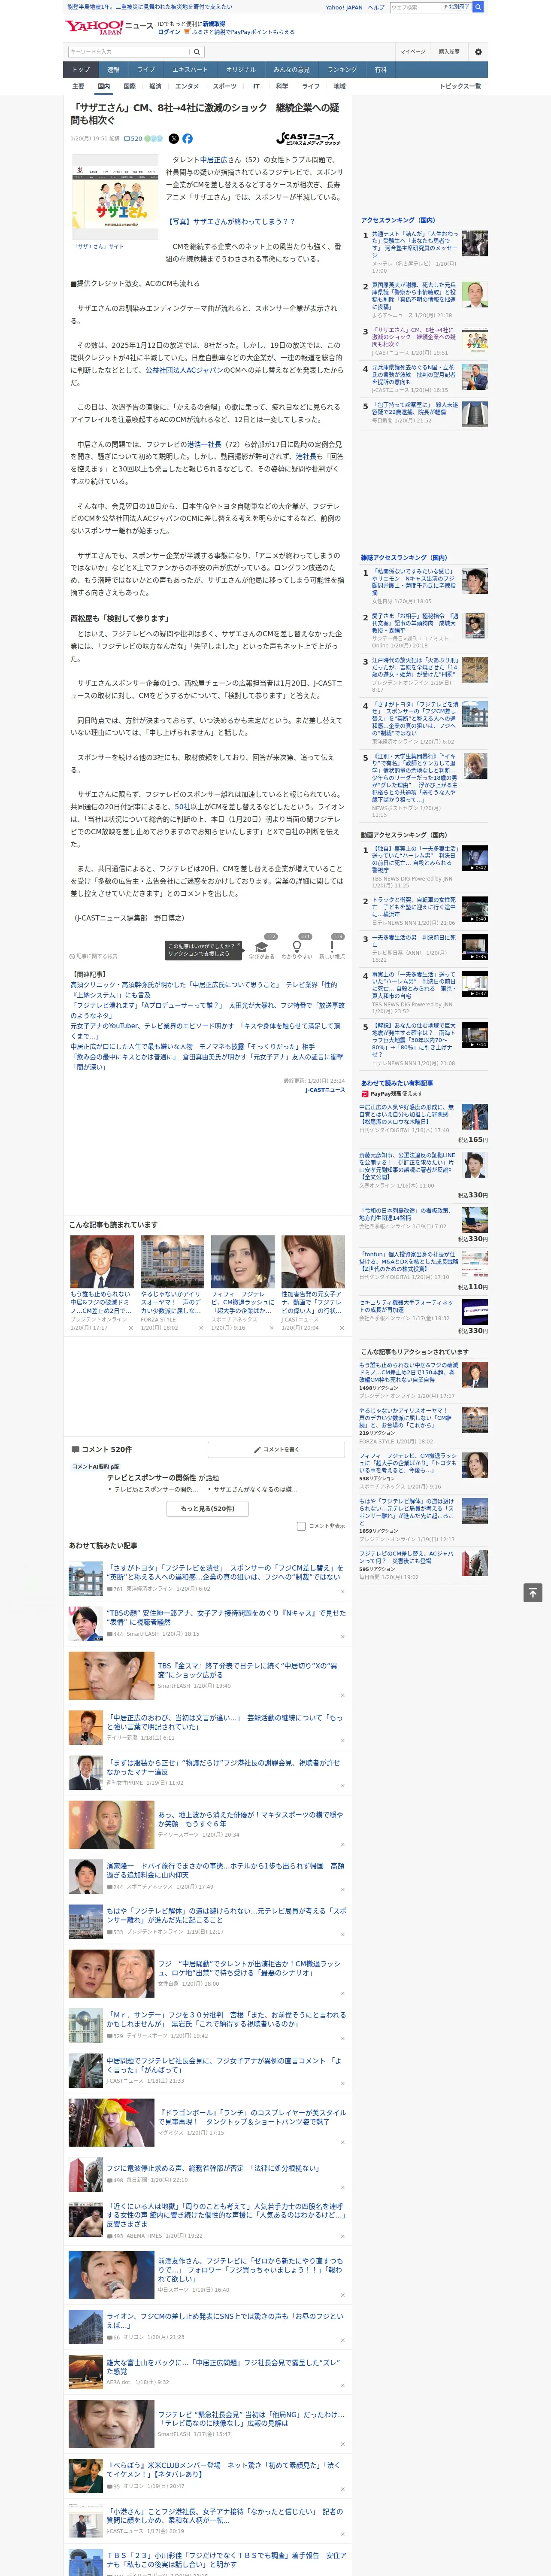The width and height of the screenshot is (551, 2576).
Task: Open the 科学 category
Action: (282, 86)
